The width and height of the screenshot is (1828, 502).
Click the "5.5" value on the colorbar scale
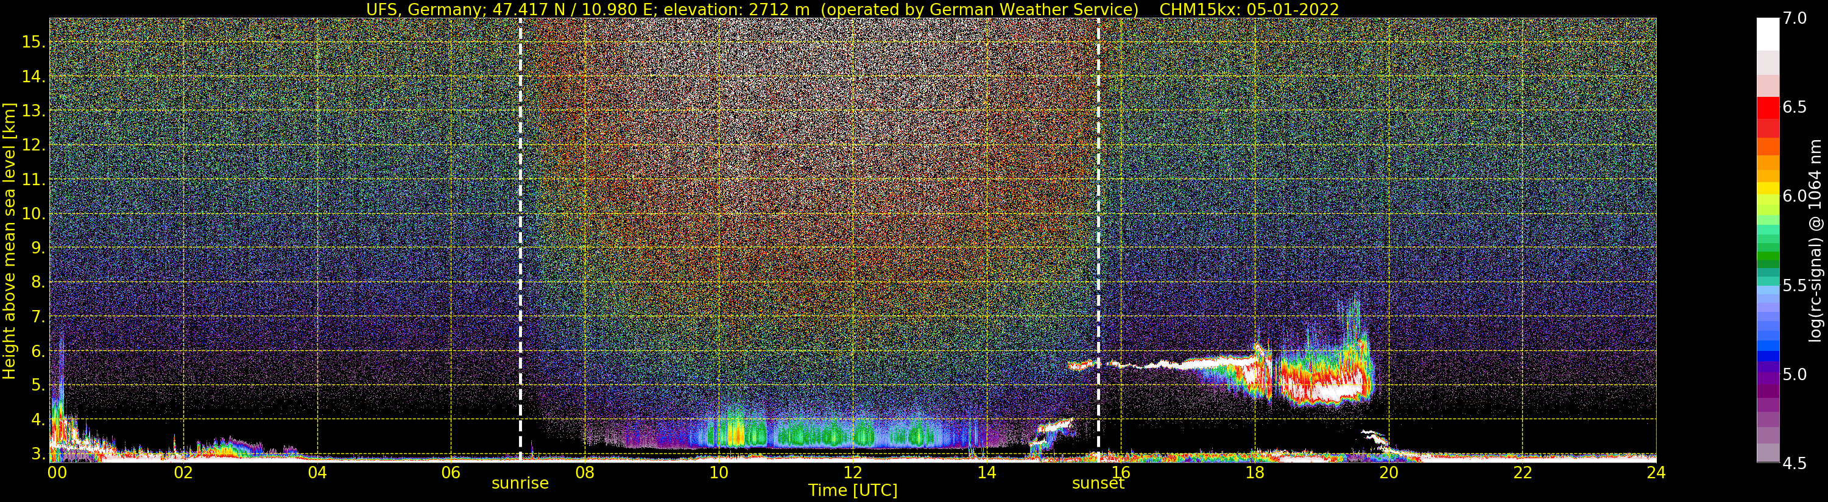coord(1794,286)
